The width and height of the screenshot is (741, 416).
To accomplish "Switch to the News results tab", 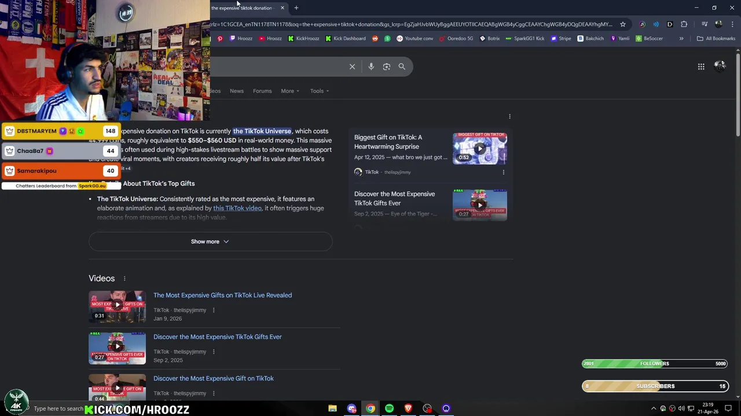I will coord(236,91).
